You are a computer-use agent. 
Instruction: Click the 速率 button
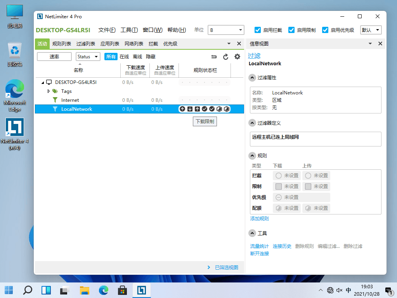[x=54, y=56]
